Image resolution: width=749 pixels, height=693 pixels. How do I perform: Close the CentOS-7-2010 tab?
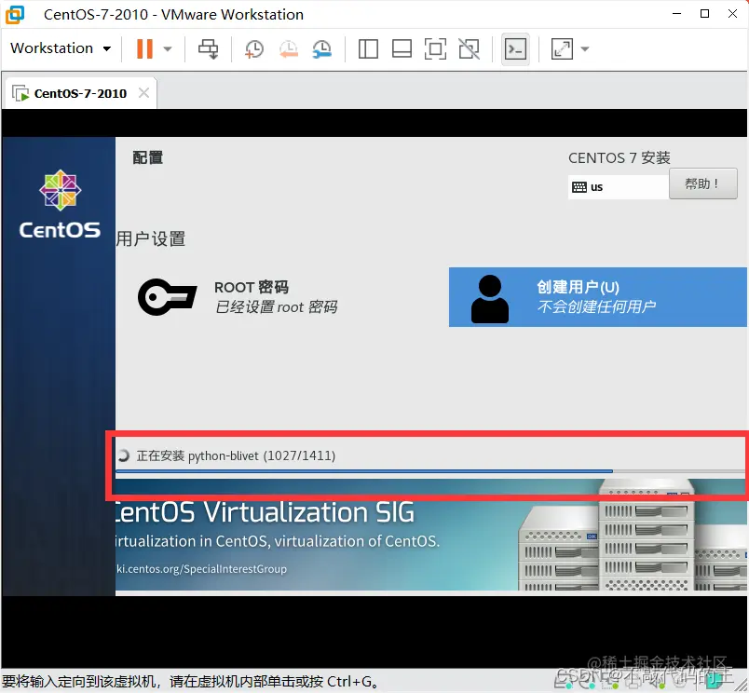click(143, 92)
